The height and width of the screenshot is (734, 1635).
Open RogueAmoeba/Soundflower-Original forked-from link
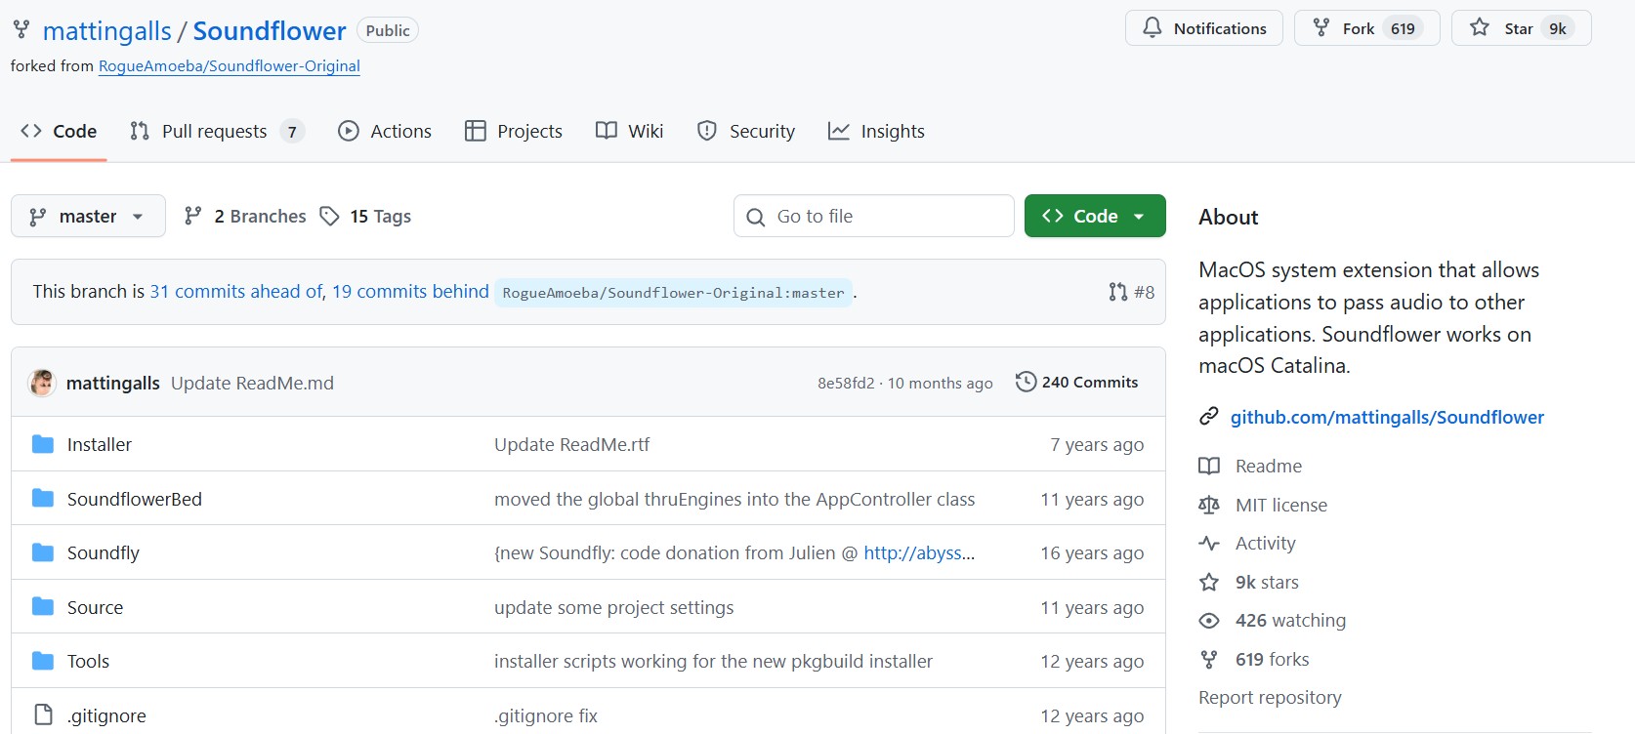tap(229, 66)
